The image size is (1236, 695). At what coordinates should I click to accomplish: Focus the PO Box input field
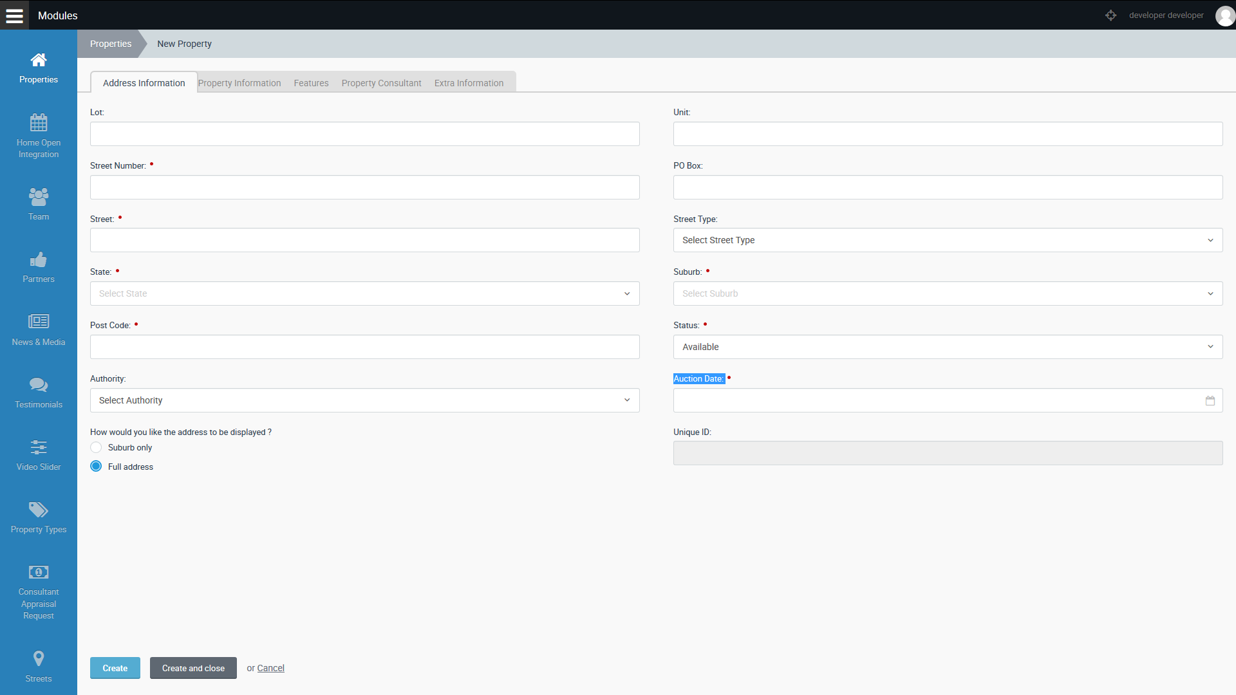coord(948,187)
